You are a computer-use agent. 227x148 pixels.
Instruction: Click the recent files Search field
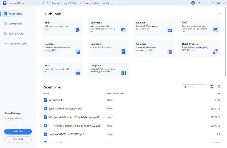tap(194, 87)
